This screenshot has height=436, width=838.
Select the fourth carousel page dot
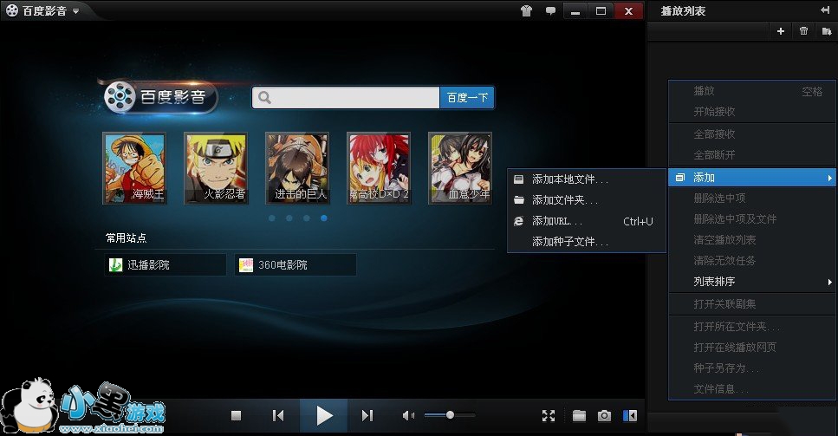(324, 218)
